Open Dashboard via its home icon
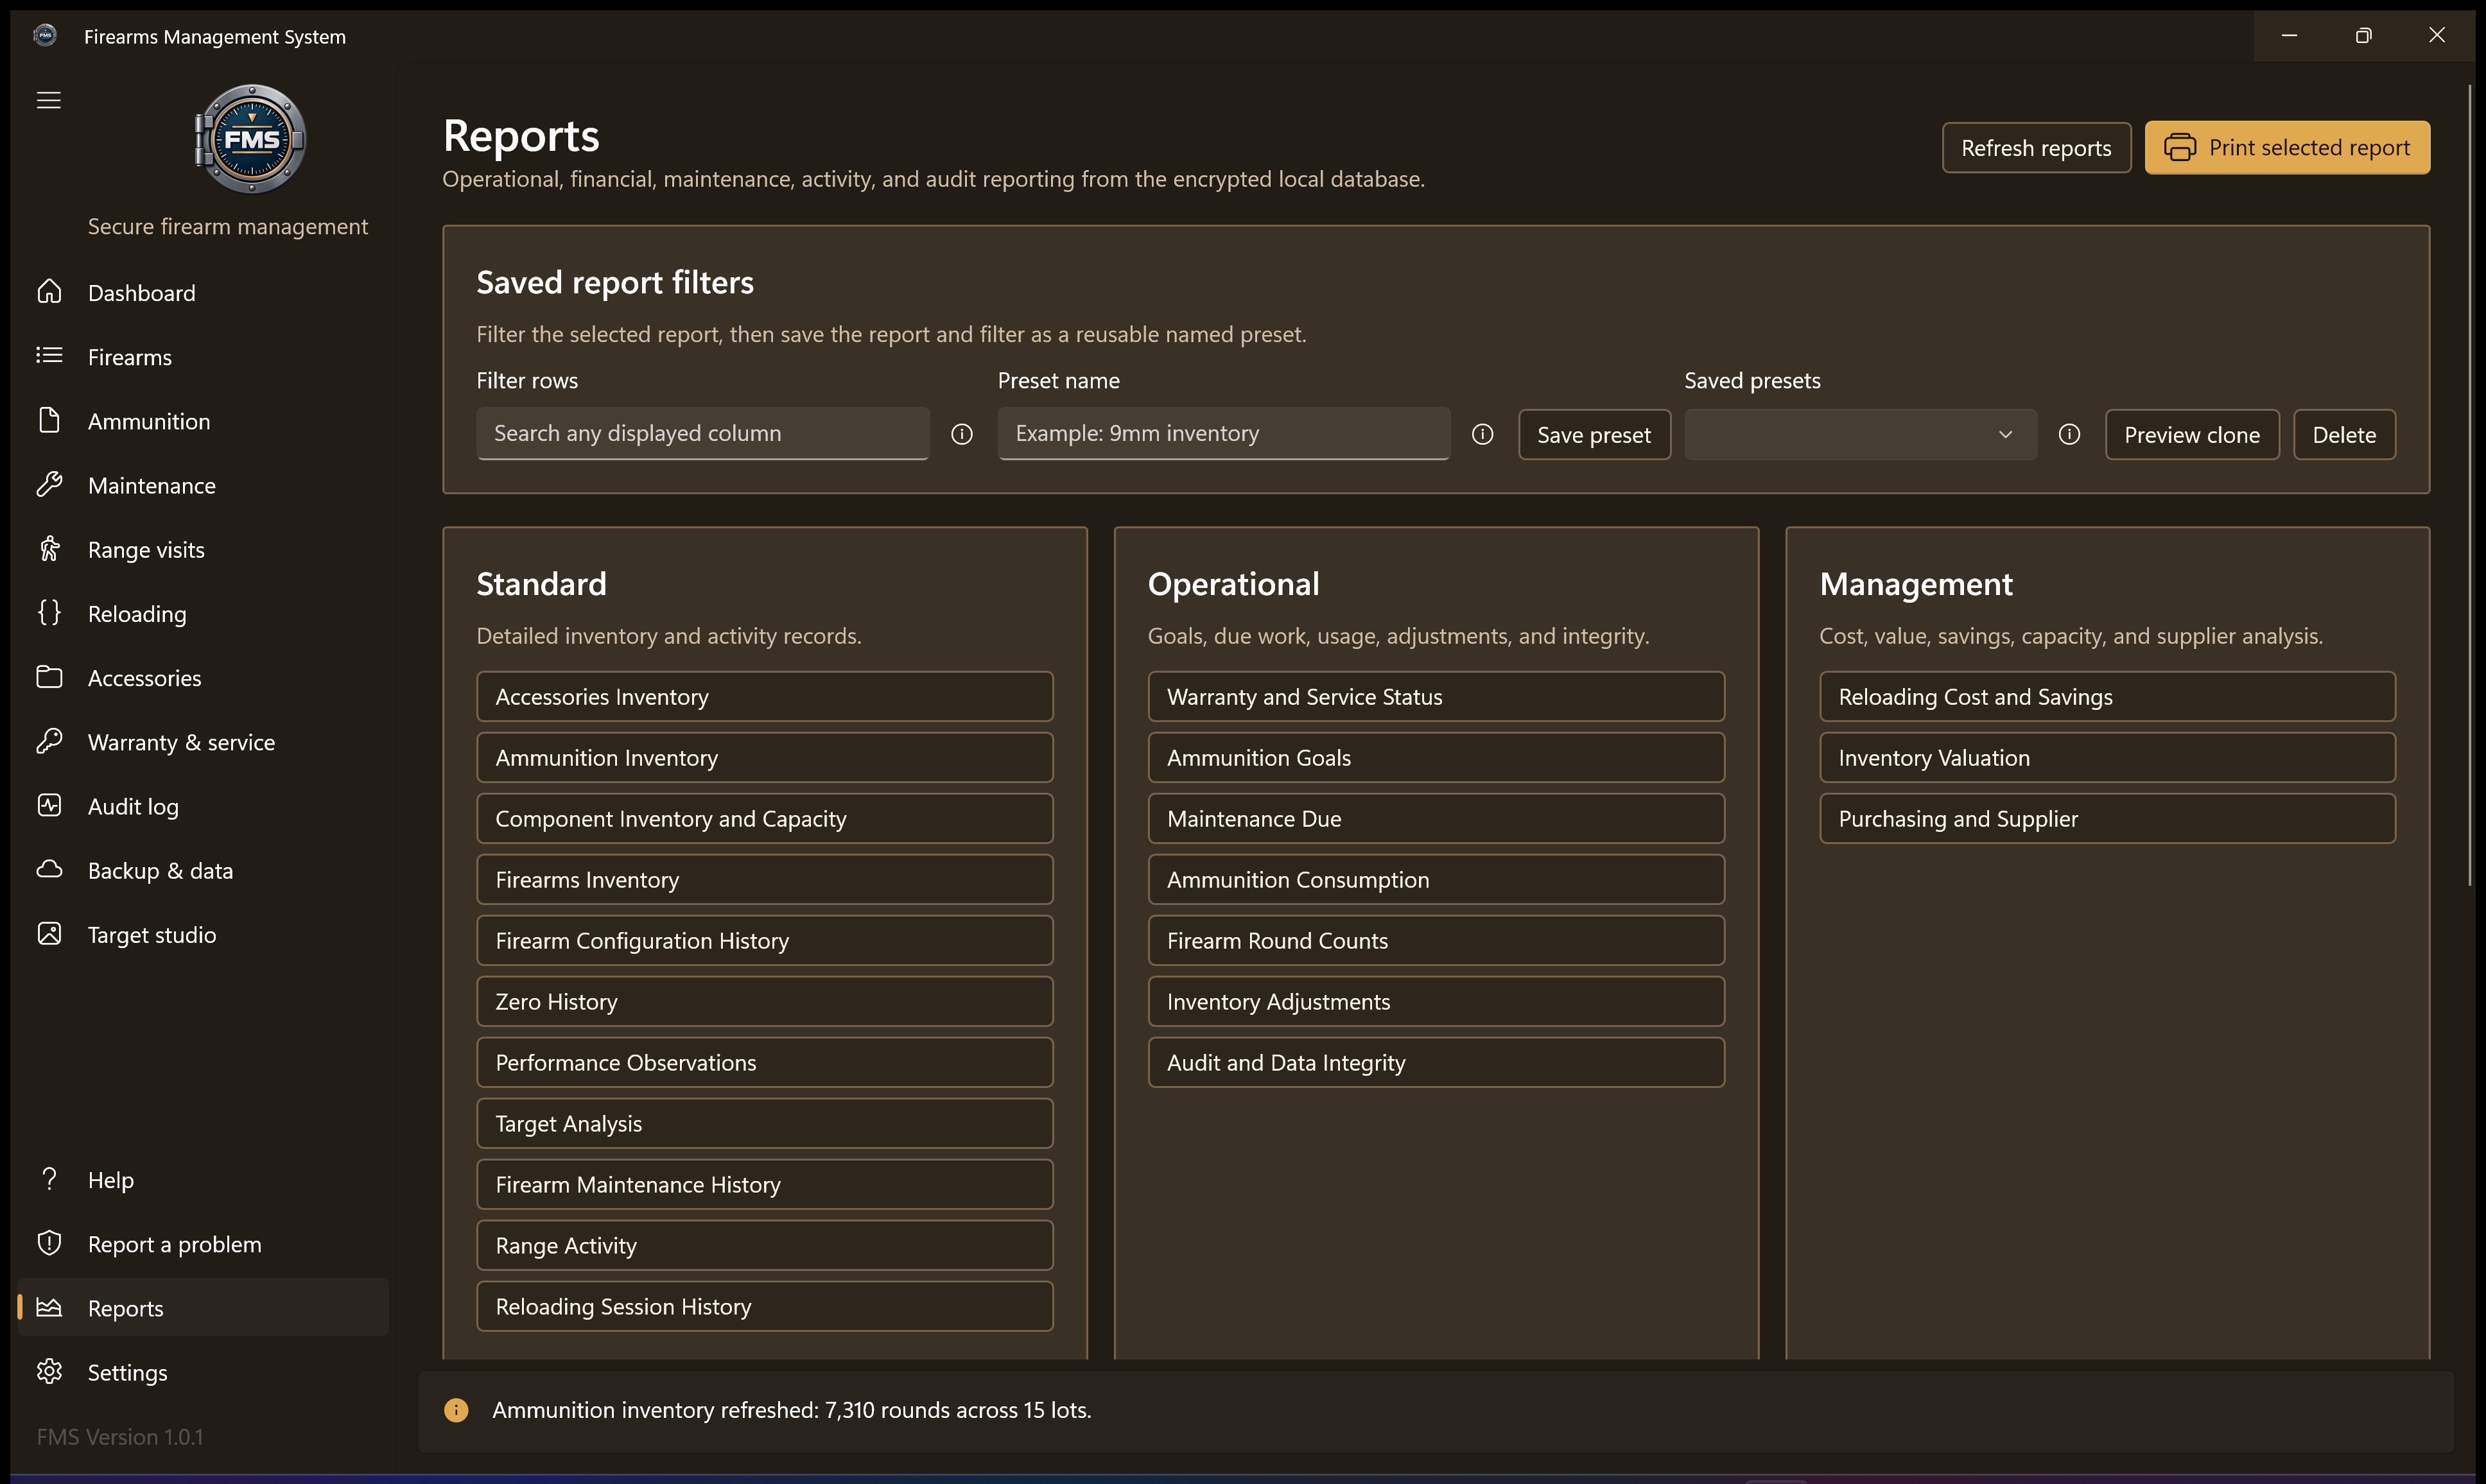The height and width of the screenshot is (1484, 2486). [49, 292]
